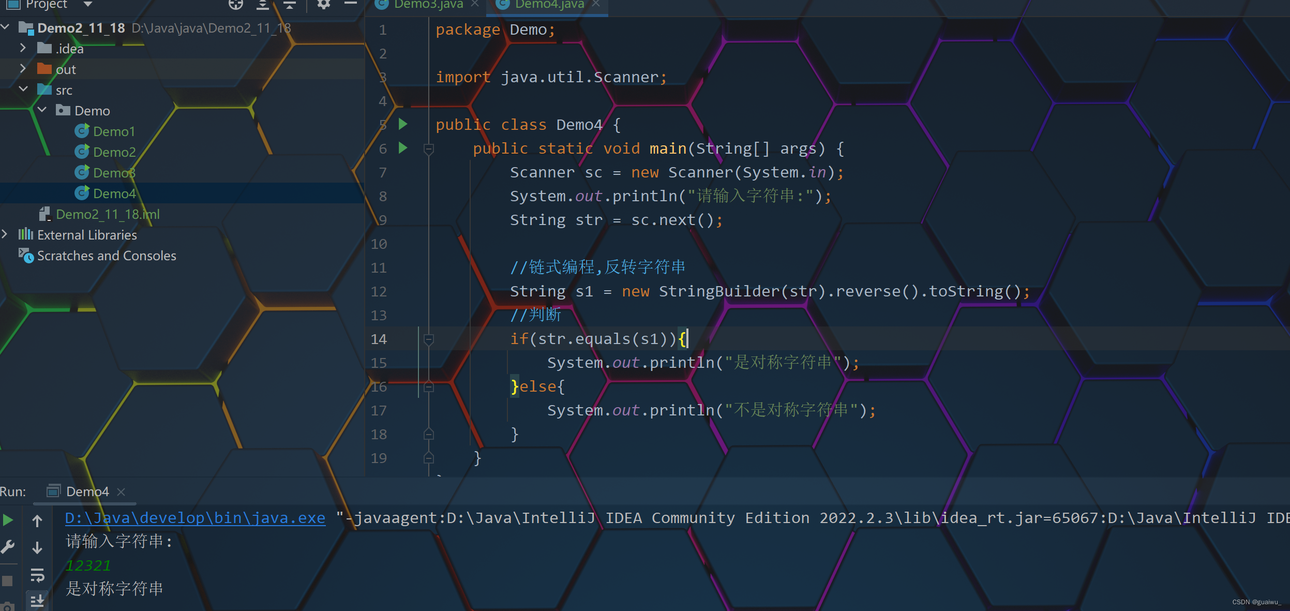Open the java.exe path hyperlink in console
The width and height of the screenshot is (1290, 611).
(x=195, y=518)
